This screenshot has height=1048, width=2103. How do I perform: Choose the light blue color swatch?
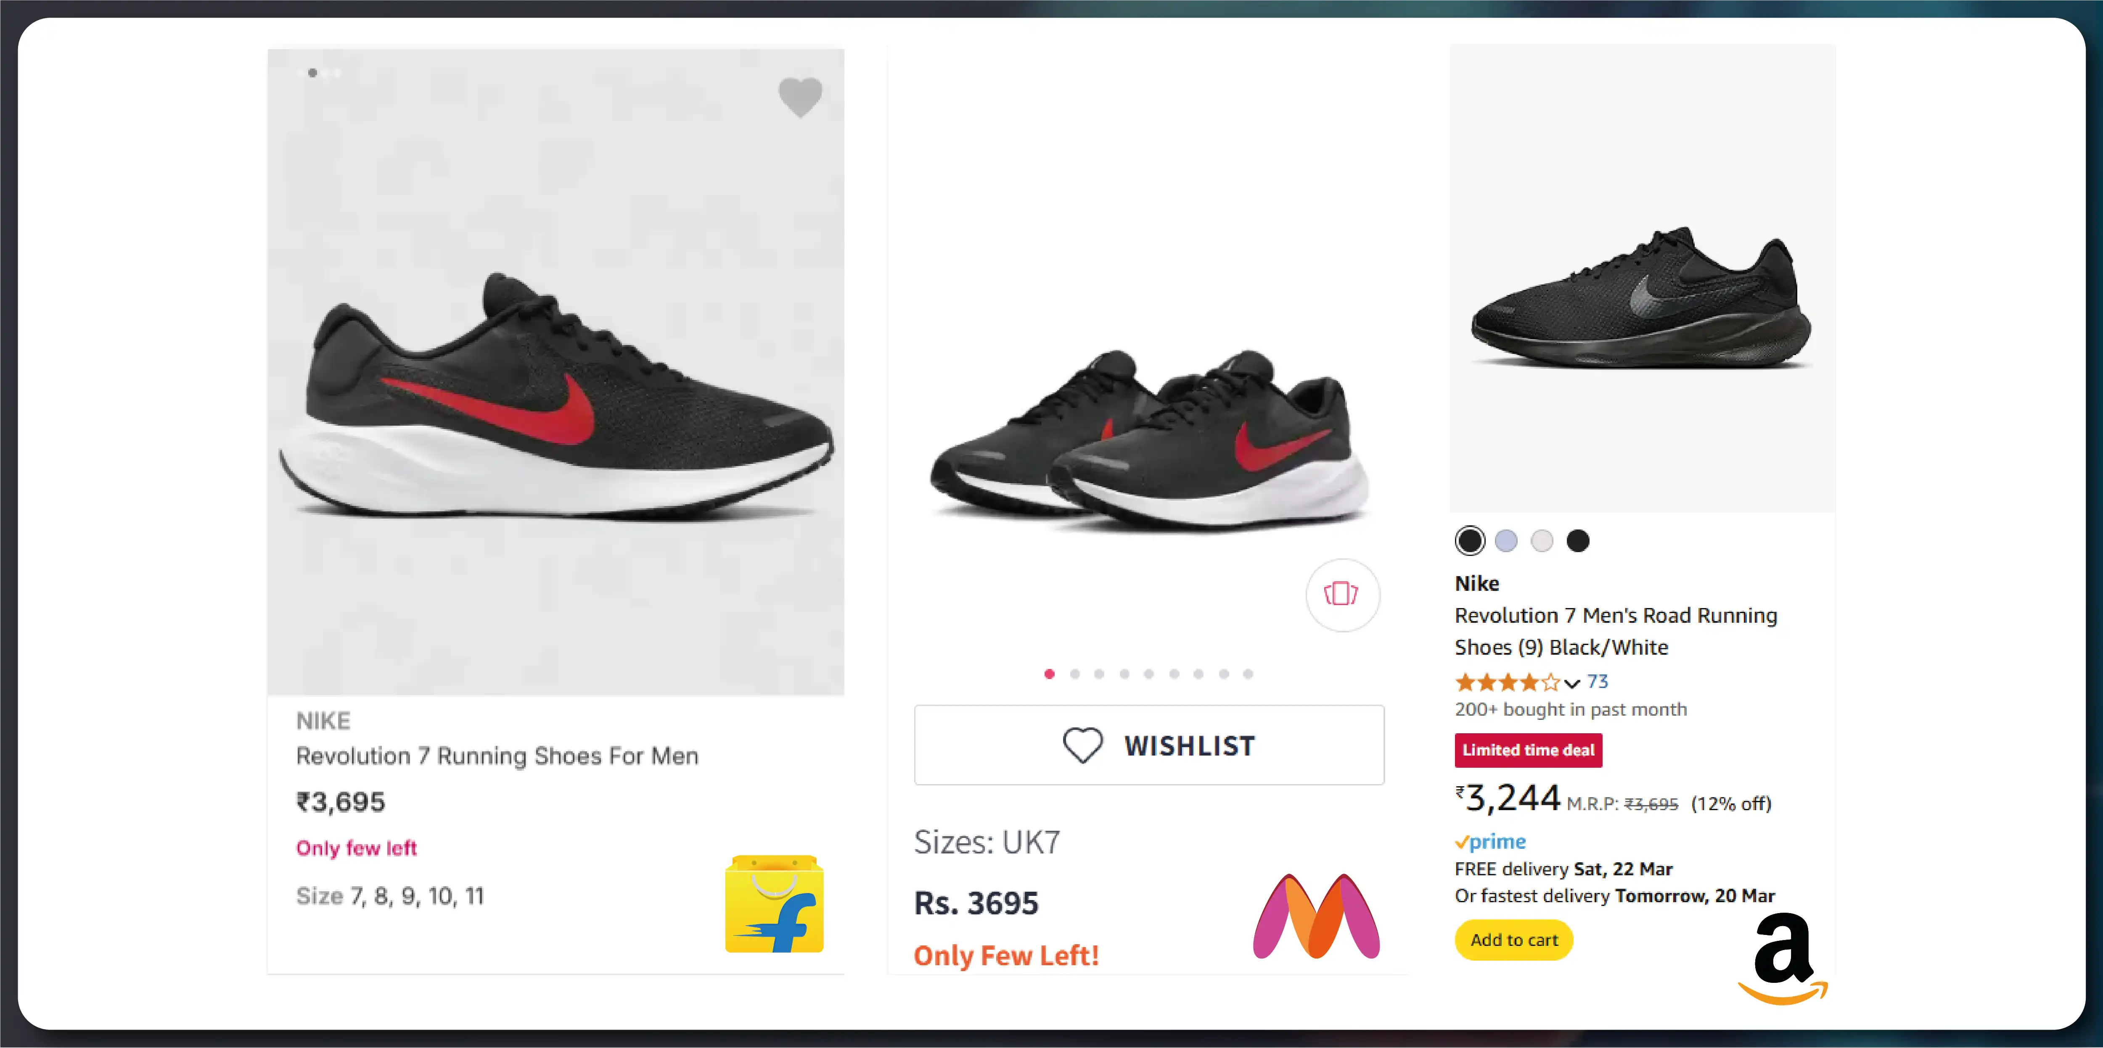[1505, 541]
